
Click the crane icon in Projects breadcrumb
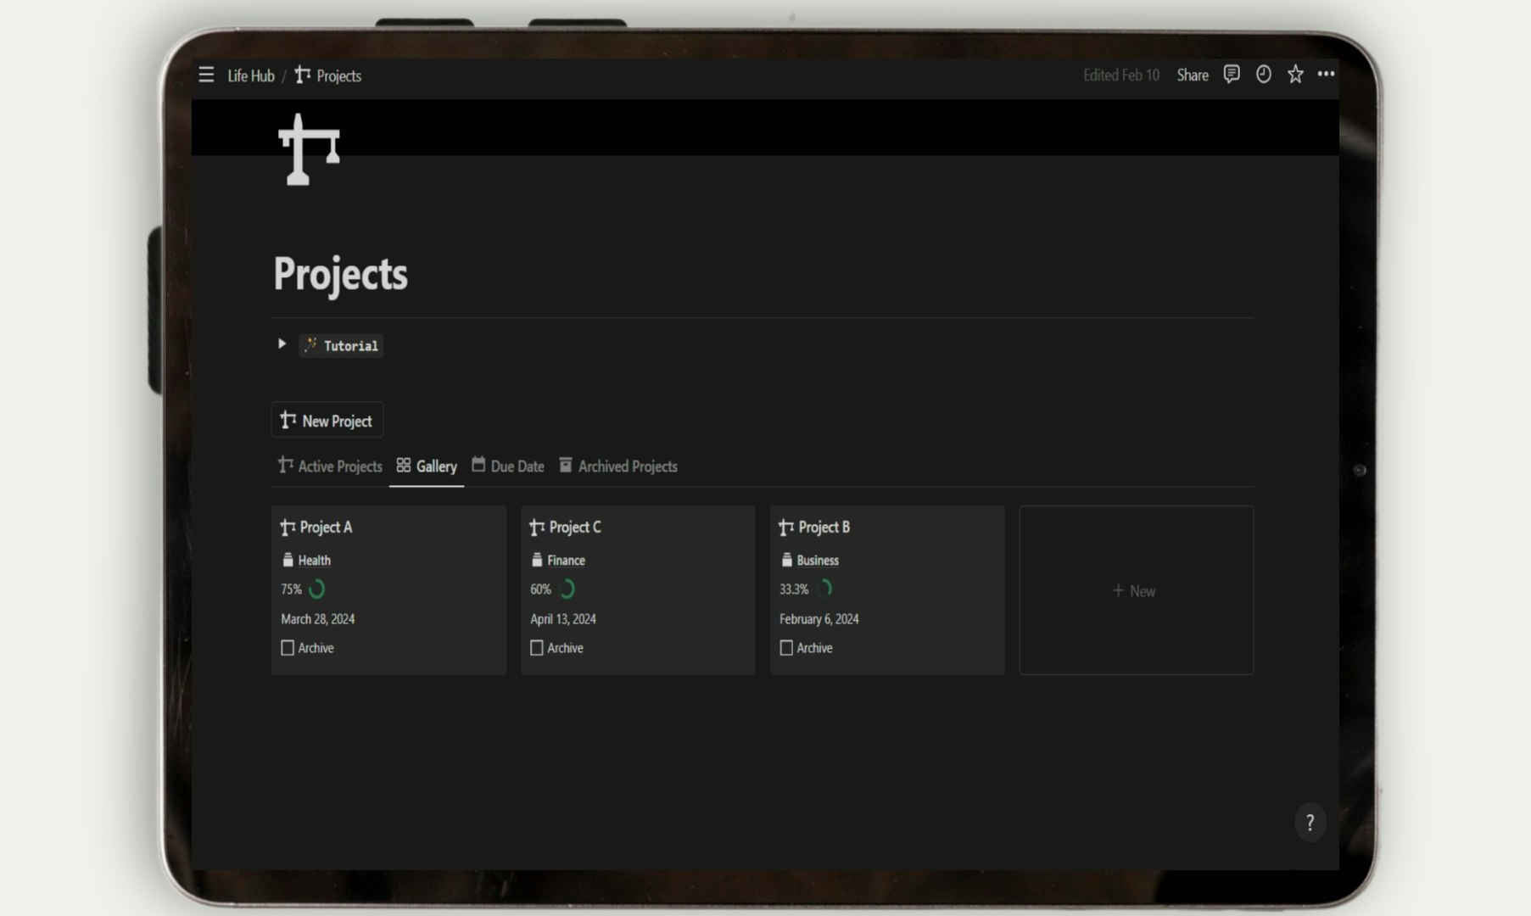(302, 75)
